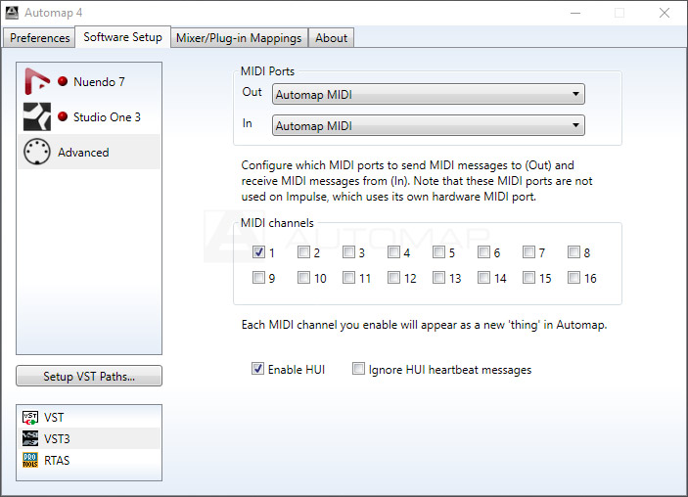Click the Nuendo 7 application icon
The width and height of the screenshot is (688, 497).
tap(37, 82)
